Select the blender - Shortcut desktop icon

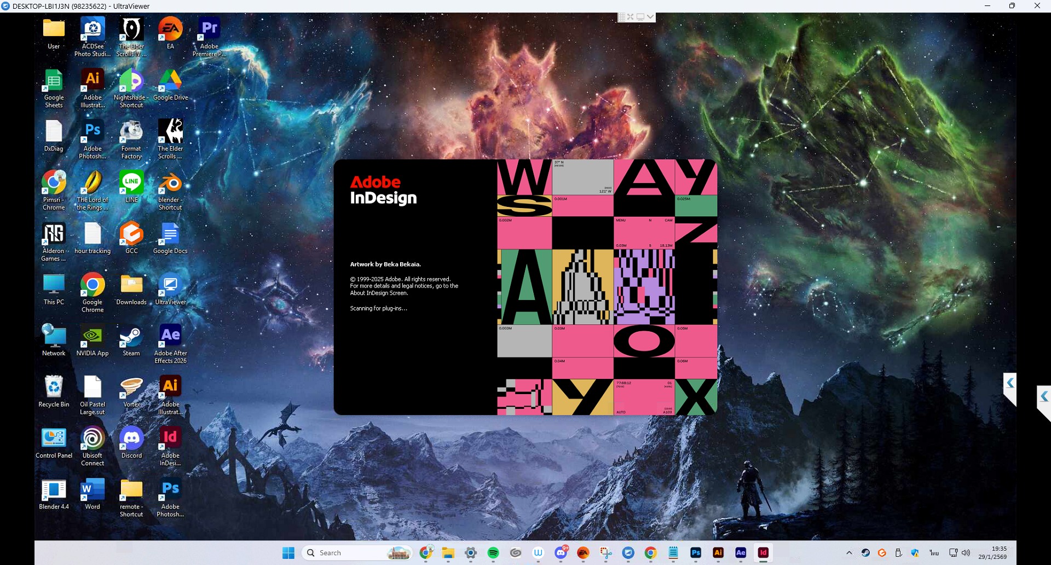pyautogui.click(x=170, y=191)
